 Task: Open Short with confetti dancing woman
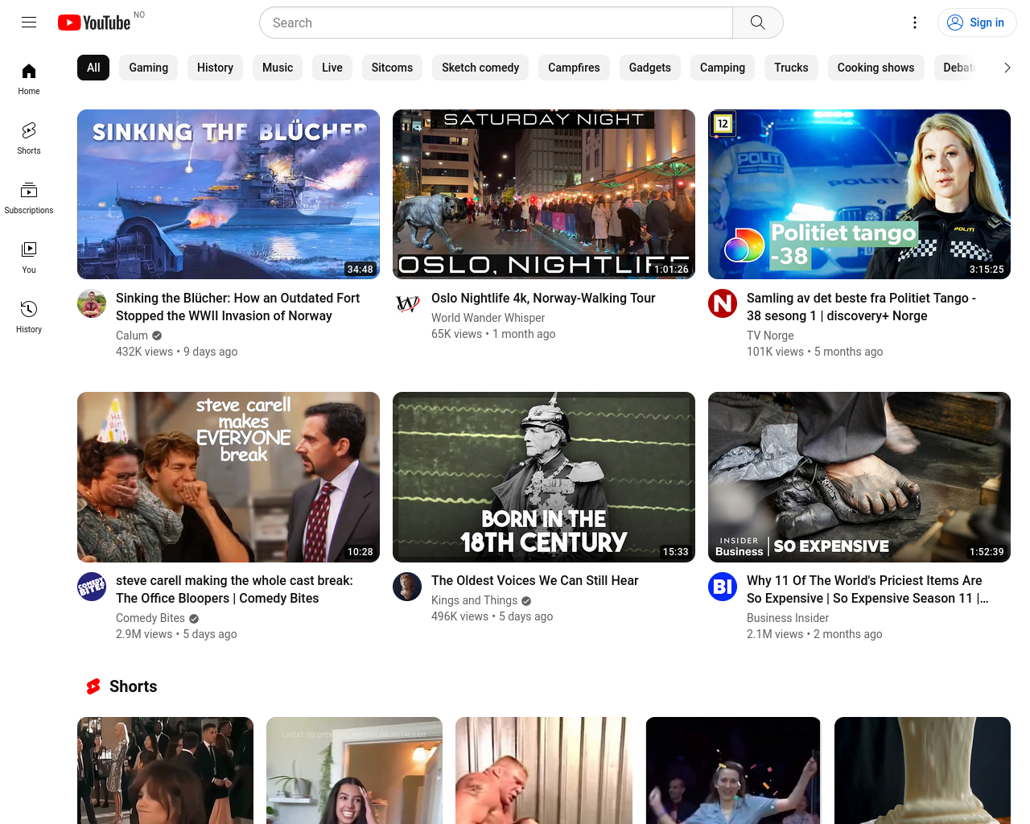pos(733,770)
